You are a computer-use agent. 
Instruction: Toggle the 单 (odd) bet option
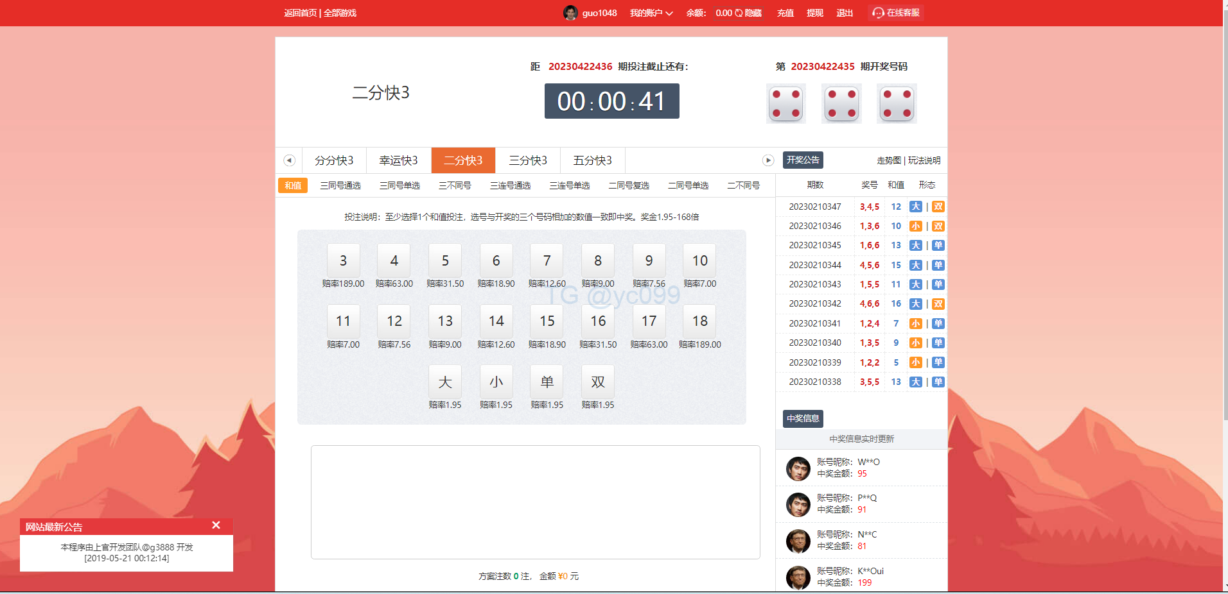point(547,382)
